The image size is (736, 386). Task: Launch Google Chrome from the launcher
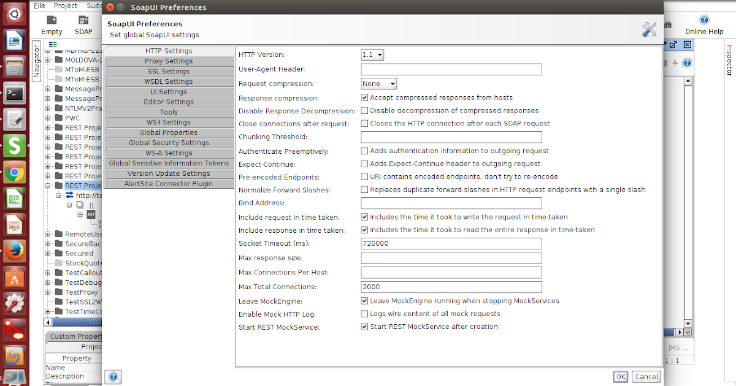14,172
